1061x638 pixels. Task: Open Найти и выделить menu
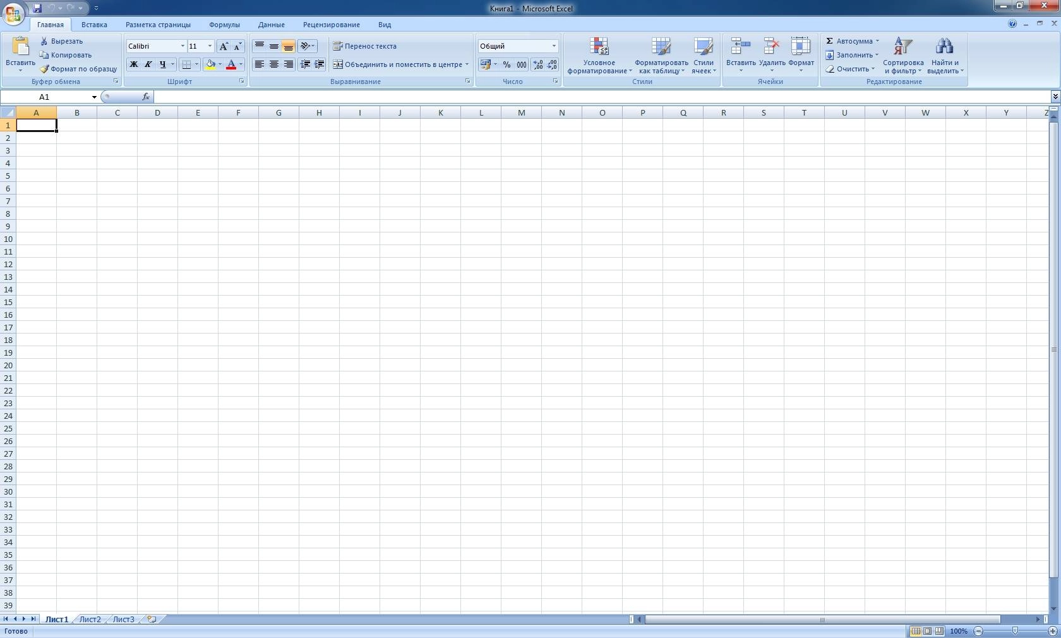click(945, 56)
